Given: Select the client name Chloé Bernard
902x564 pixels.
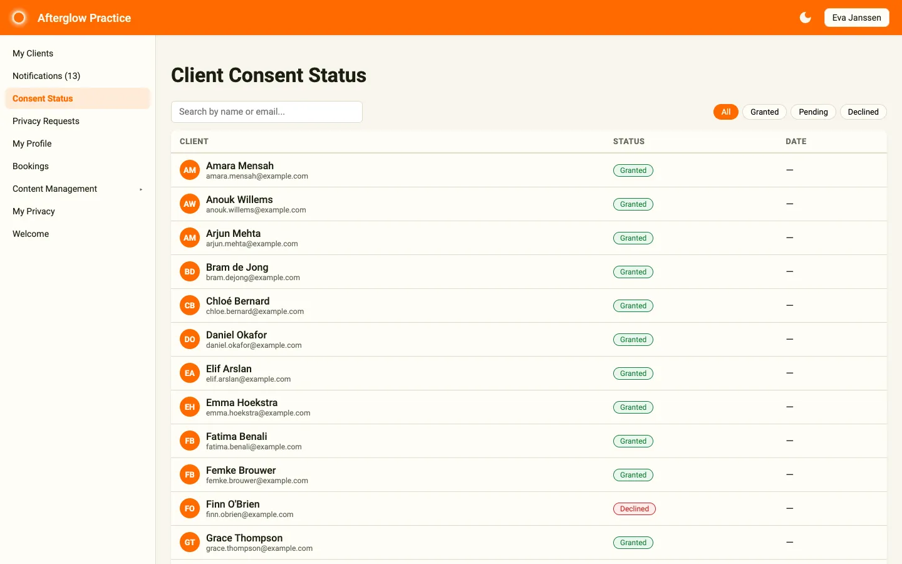Looking at the screenshot, I should [237, 301].
